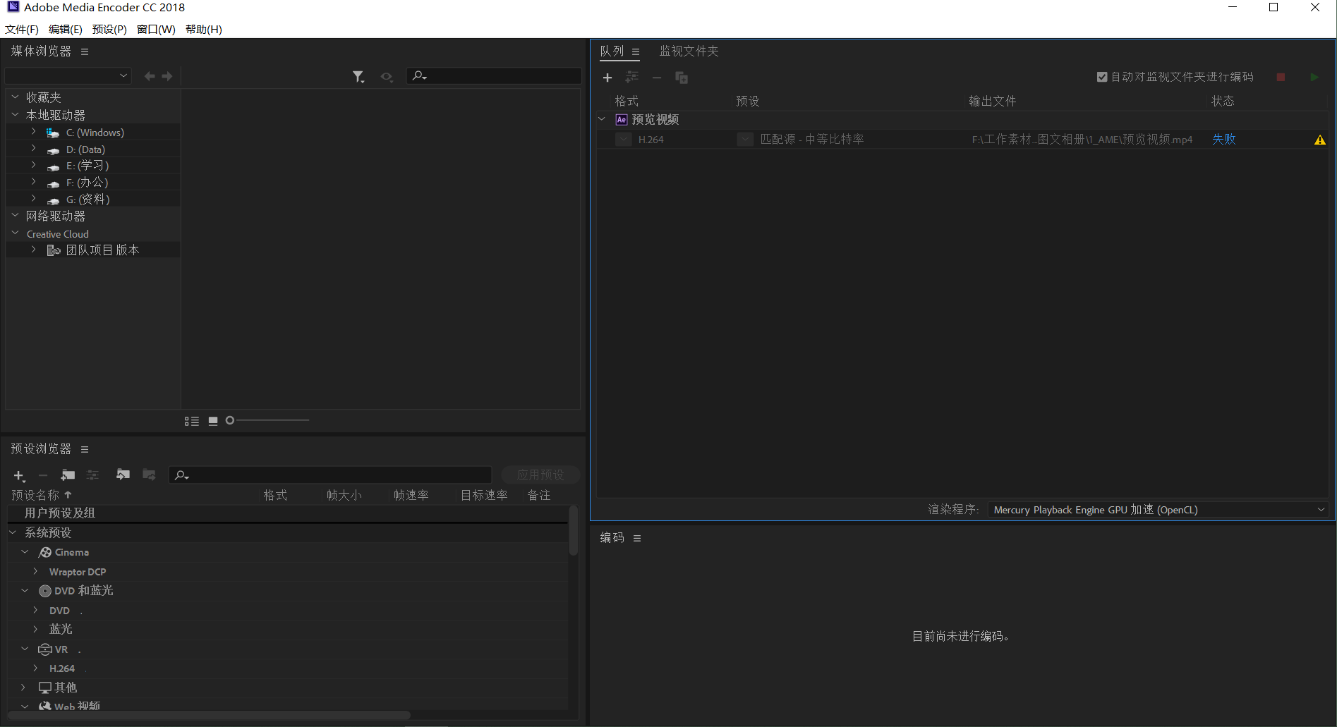Open the file type filter funnel

[358, 76]
